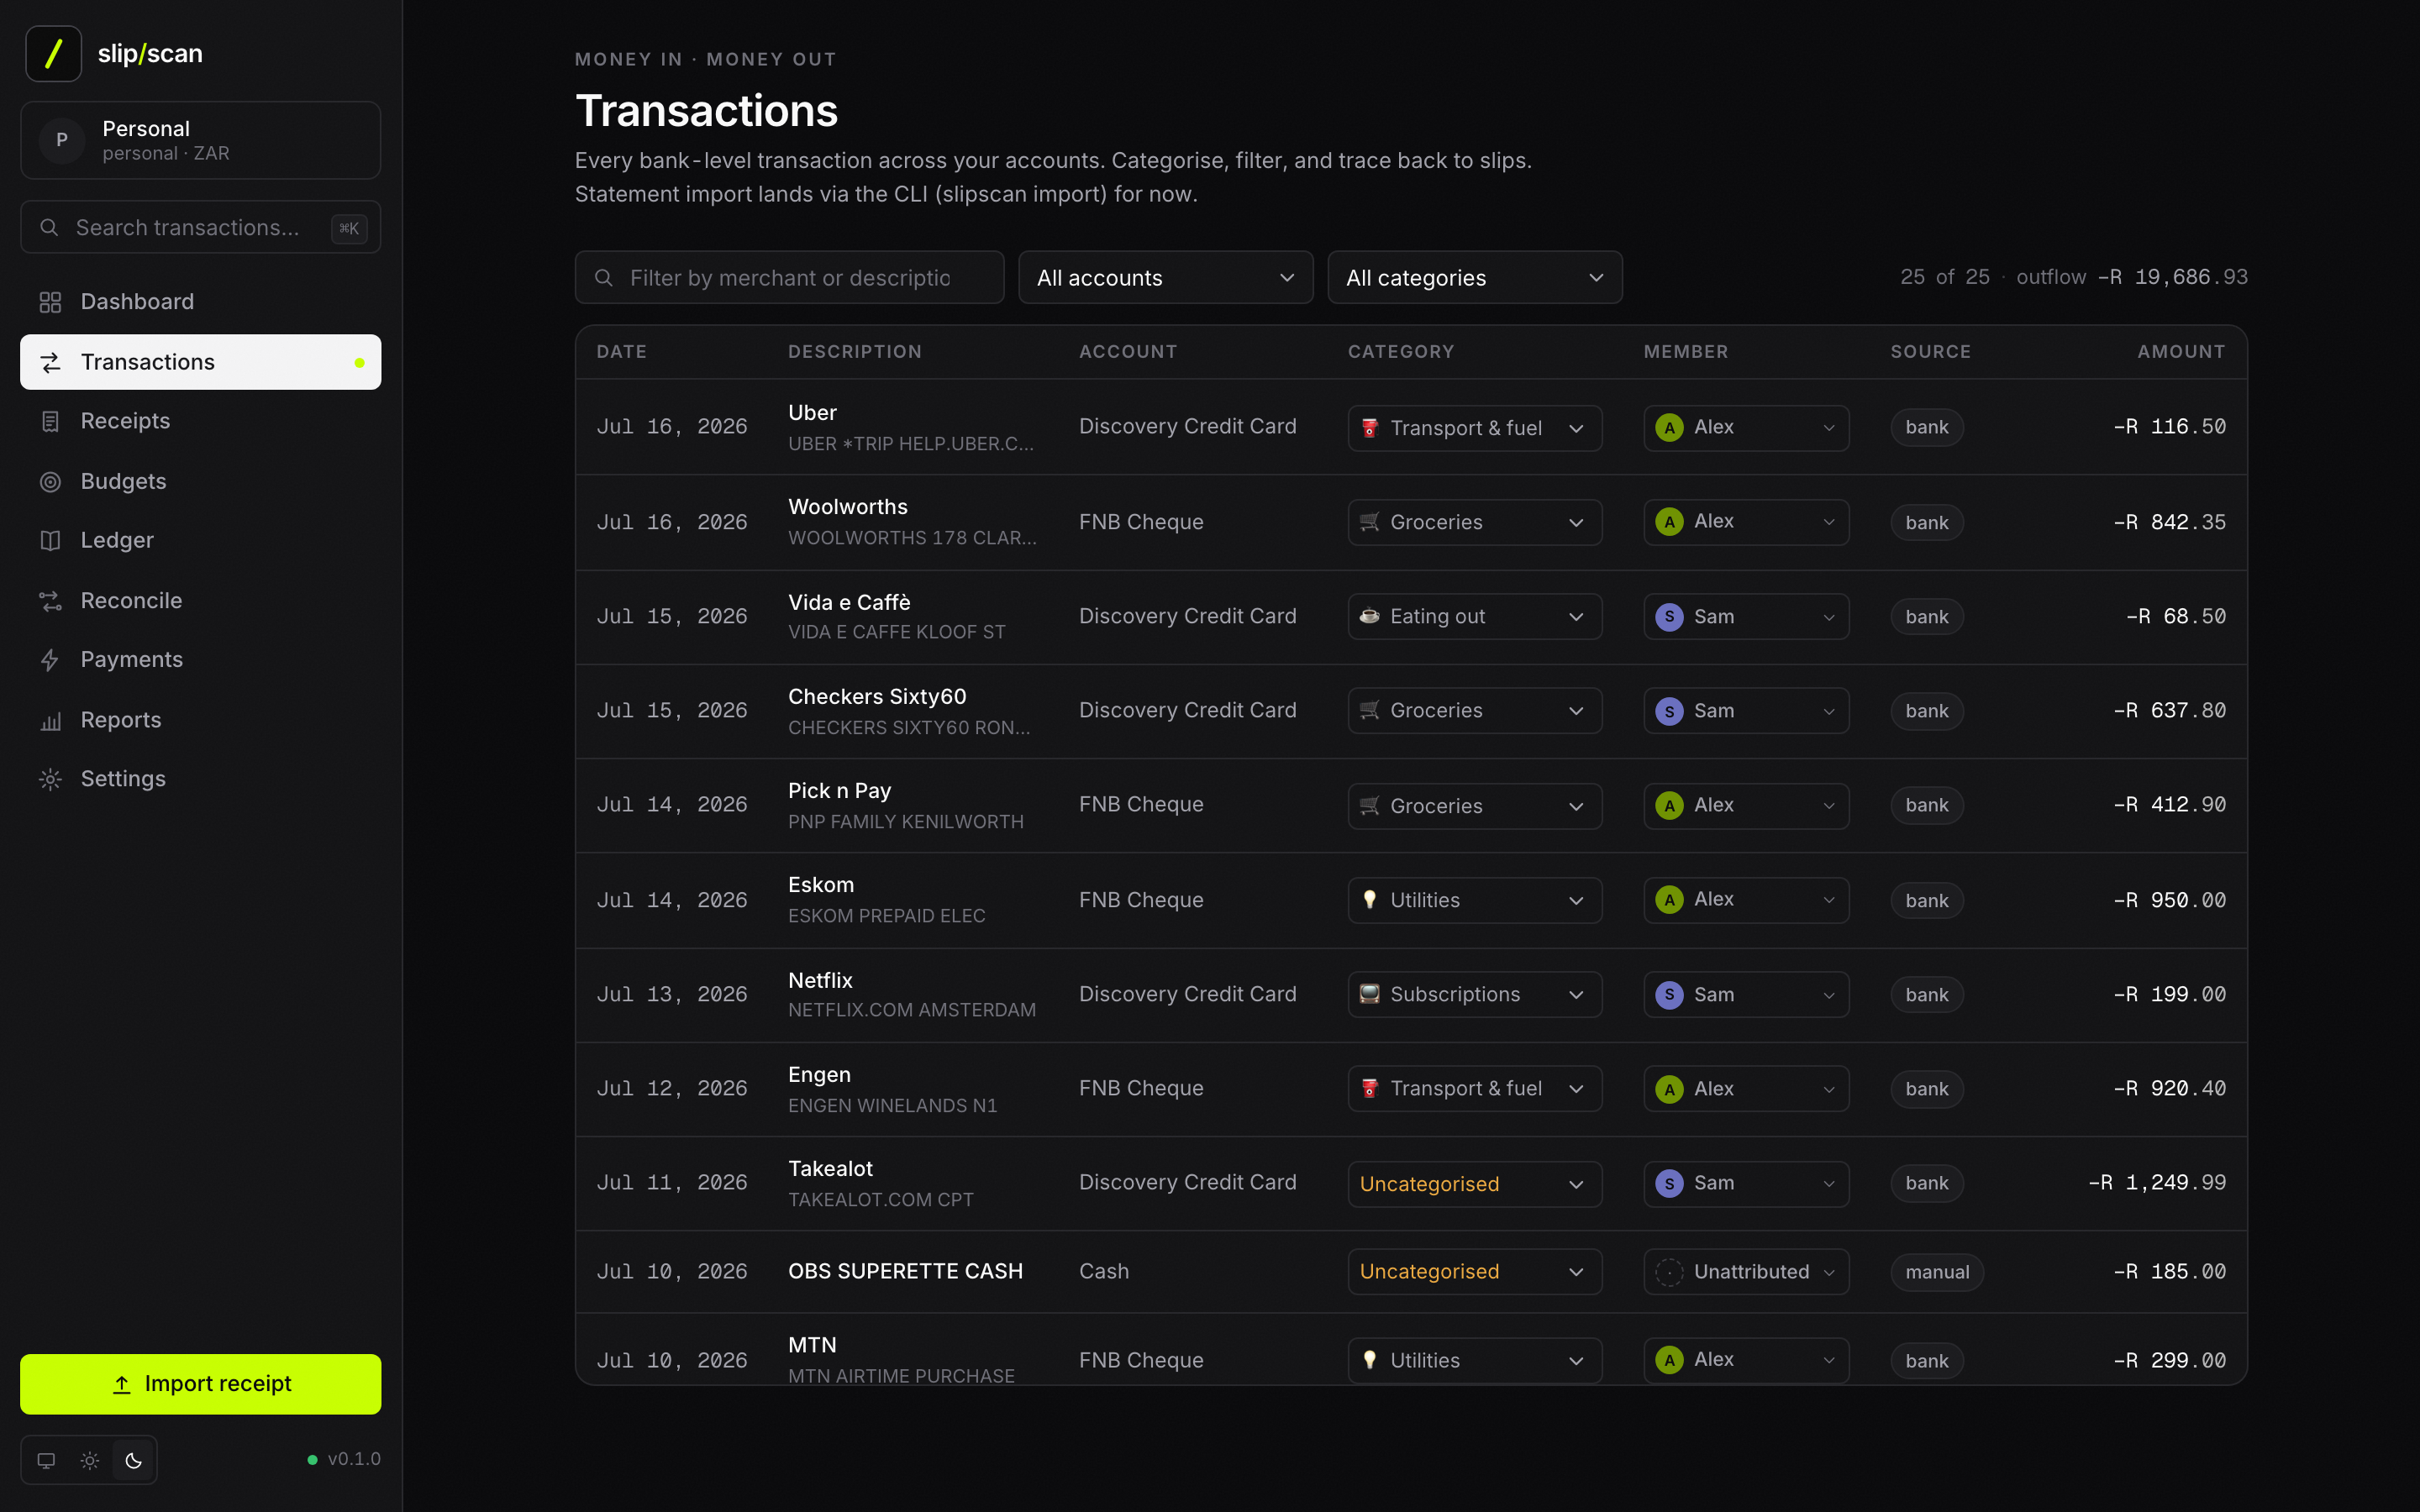Viewport: 2420px width, 1512px height.
Task: Click the AMOUNT column header
Action: click(2181, 352)
